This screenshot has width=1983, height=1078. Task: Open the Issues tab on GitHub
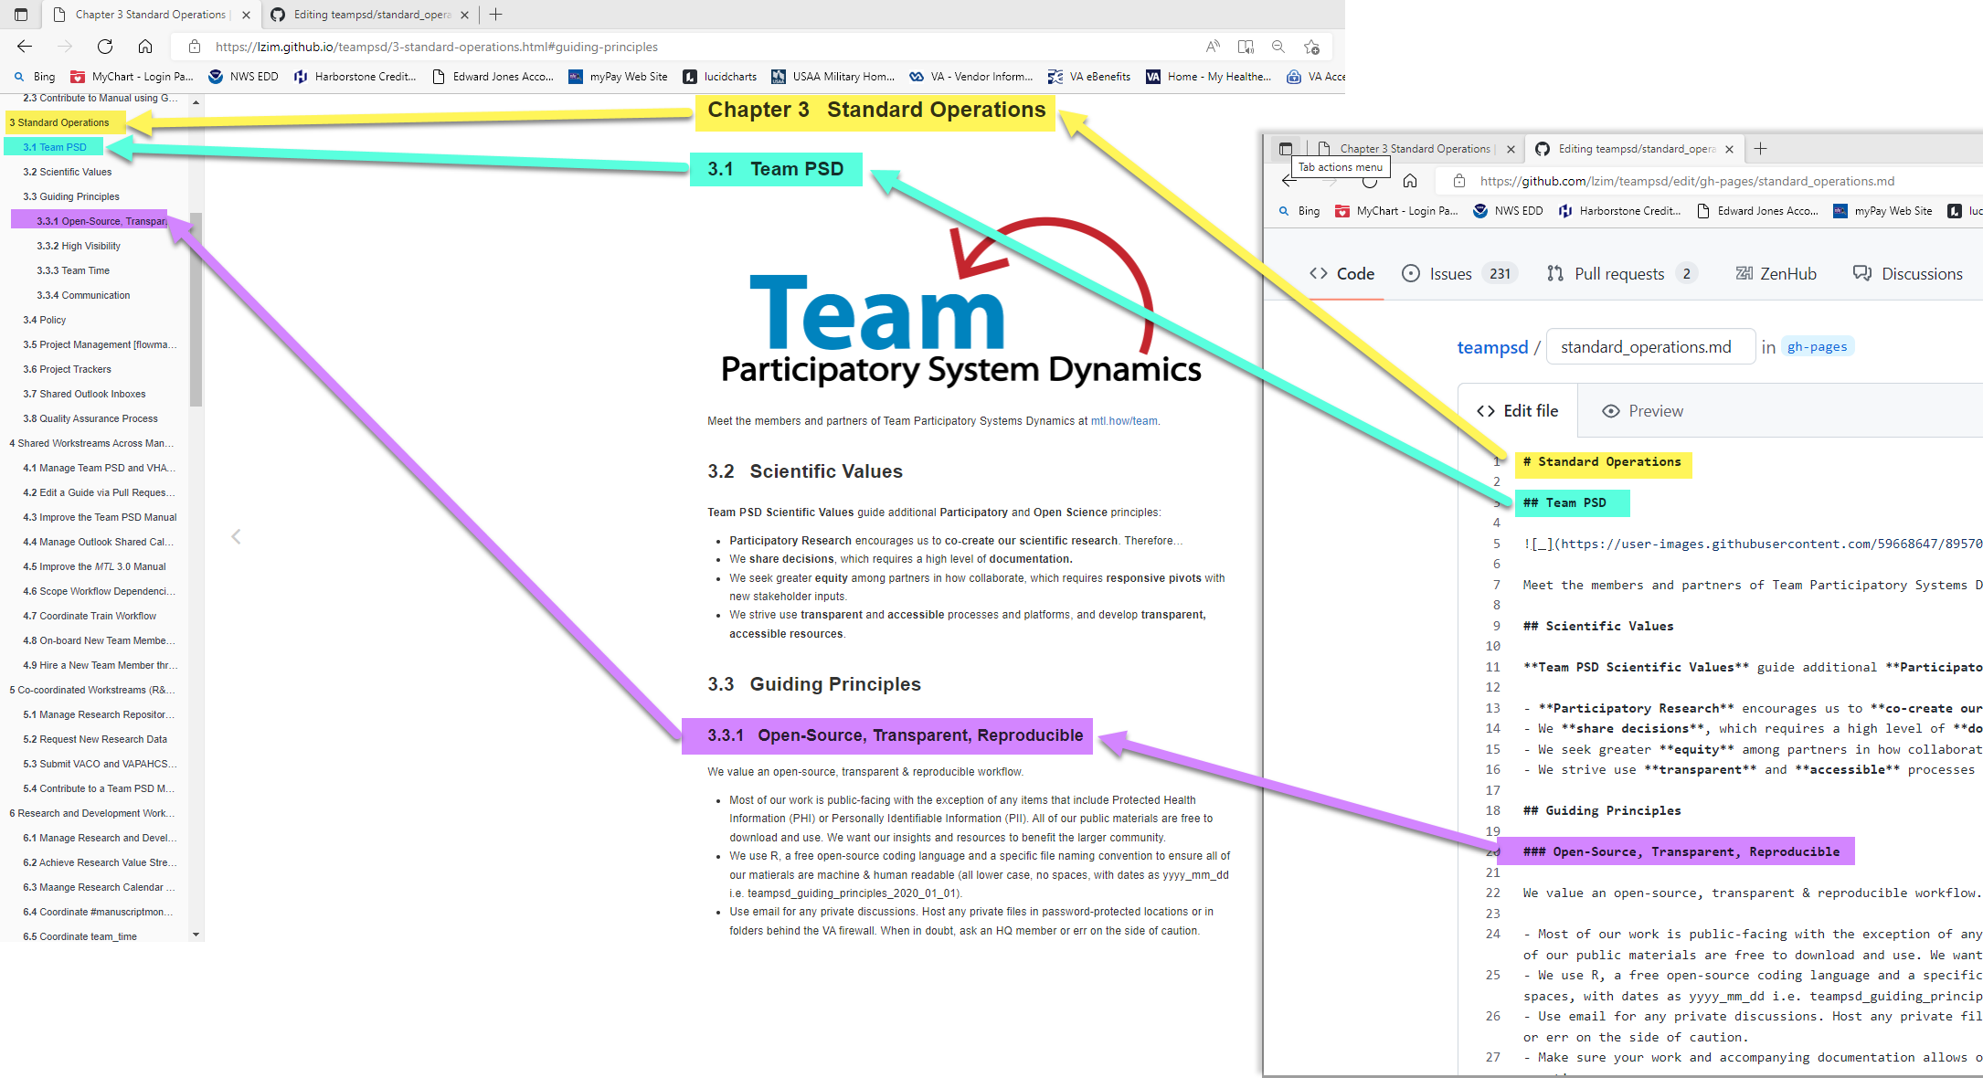(x=1449, y=273)
